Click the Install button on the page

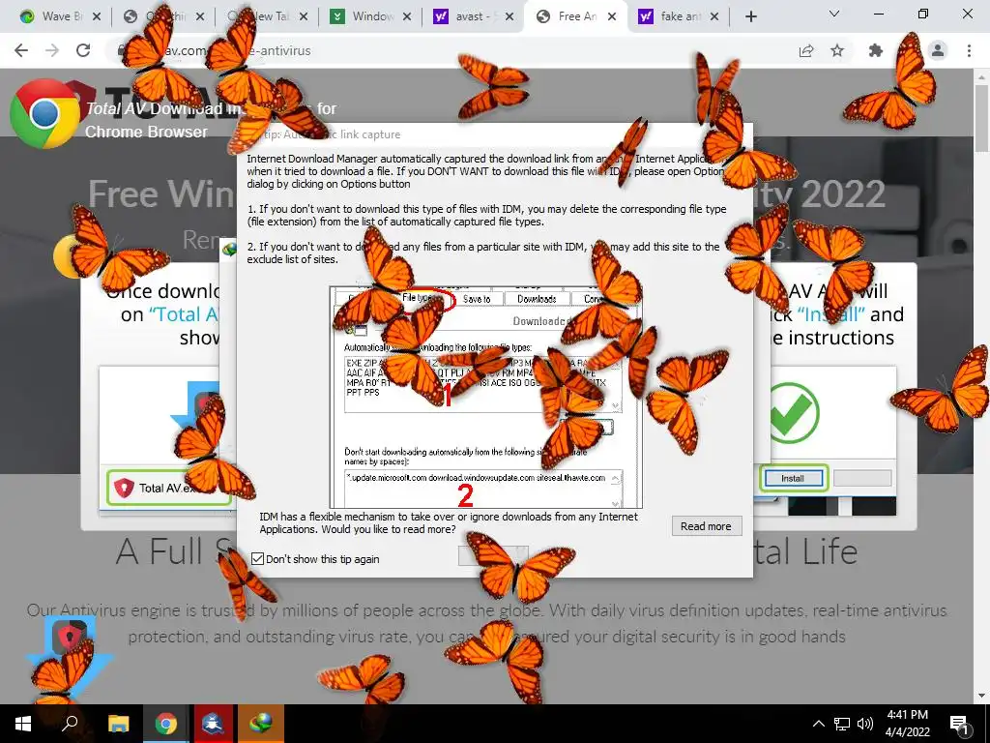[x=793, y=478]
